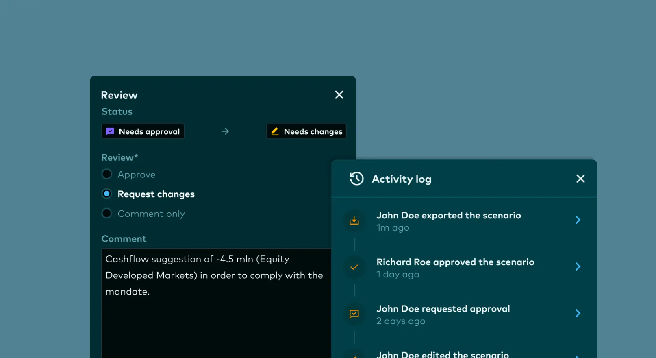
Task: Close the Review dialog
Action: (339, 95)
